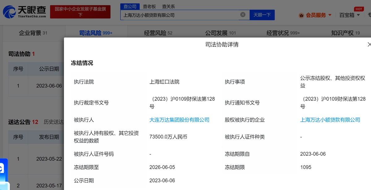The height and width of the screenshot is (190, 371).
Task: Clear the search box using the X icon
Action: (x=243, y=14)
